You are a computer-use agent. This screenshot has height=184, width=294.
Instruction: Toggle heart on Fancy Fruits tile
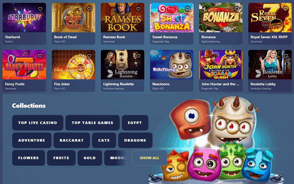(x=40, y=56)
